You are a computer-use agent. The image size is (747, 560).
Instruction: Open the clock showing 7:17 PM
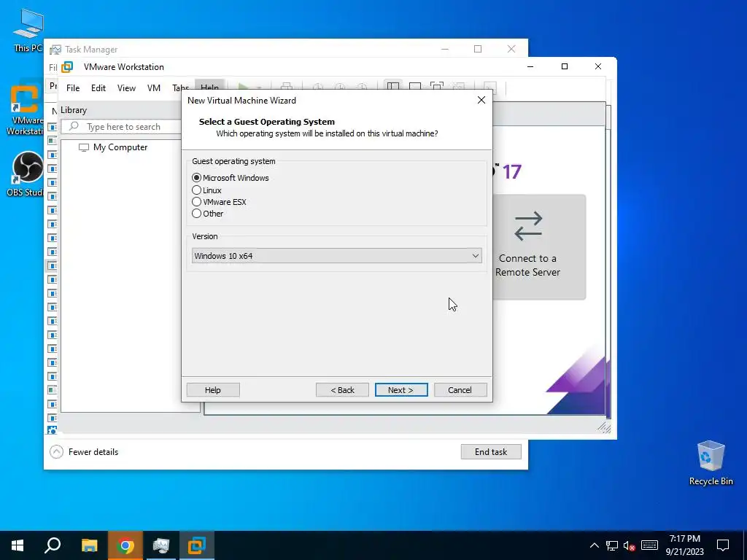pyautogui.click(x=684, y=545)
